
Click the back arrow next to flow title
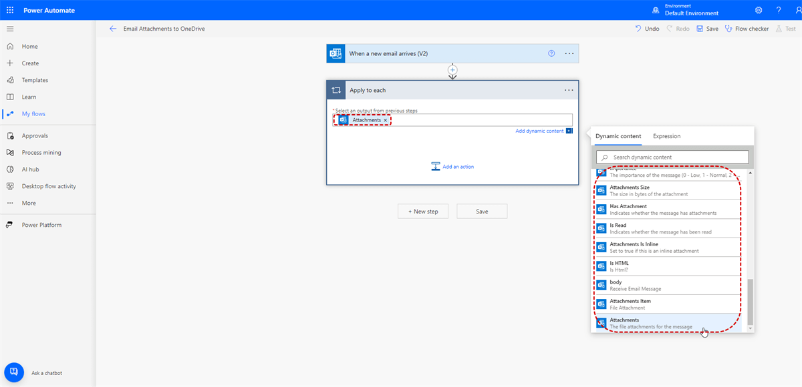[x=113, y=29]
